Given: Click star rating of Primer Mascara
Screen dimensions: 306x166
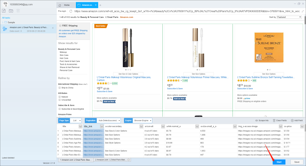Looking at the screenshot, I should [x=173, y=80].
